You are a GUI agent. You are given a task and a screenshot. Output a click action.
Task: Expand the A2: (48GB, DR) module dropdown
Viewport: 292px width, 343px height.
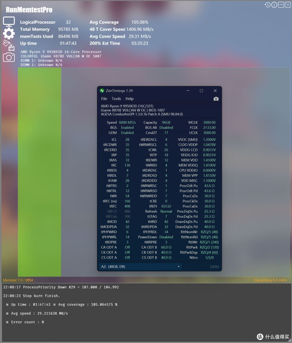click(x=140, y=267)
